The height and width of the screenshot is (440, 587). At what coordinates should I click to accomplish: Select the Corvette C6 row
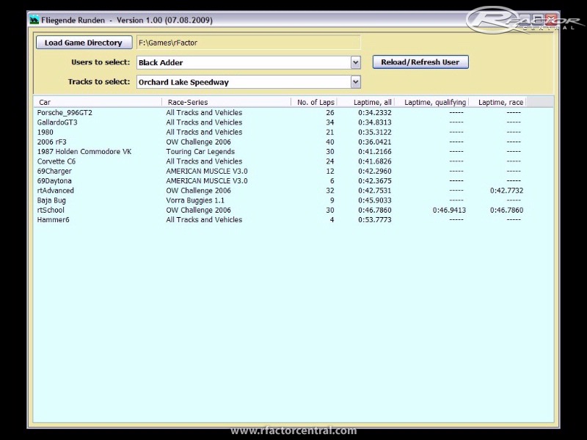pyautogui.click(x=56, y=161)
